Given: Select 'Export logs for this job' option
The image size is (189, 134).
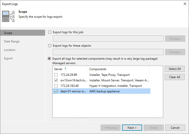Looking at the screenshot, I should (50, 32).
